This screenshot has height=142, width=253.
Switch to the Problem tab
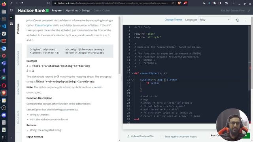point(18,28)
